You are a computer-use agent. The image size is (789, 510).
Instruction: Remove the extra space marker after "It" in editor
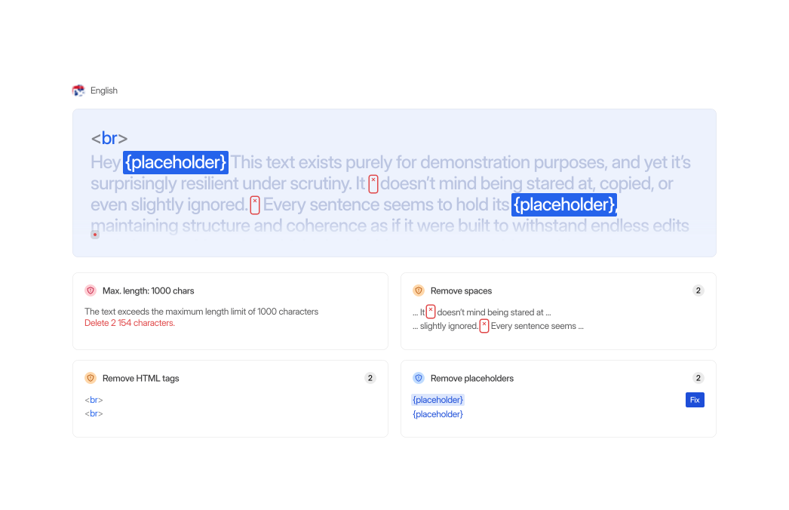coord(373,184)
